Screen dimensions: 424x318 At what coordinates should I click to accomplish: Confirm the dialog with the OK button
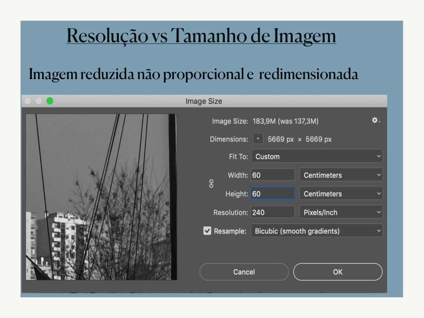(337, 272)
